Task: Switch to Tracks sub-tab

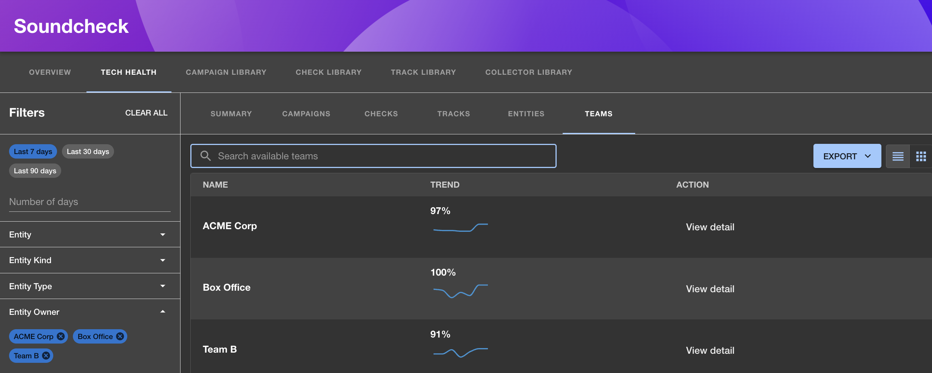Action: pyautogui.click(x=454, y=114)
